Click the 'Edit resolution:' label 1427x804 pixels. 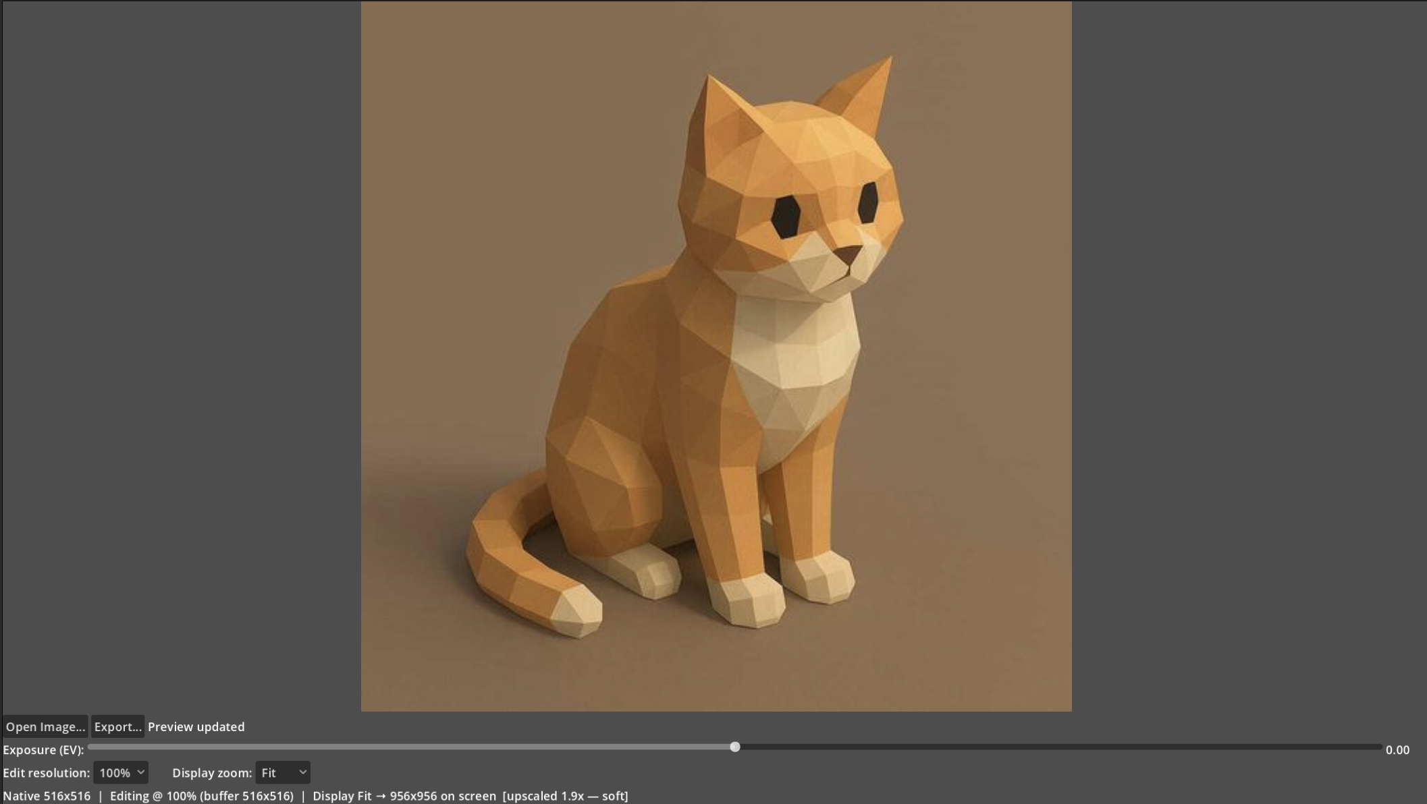click(x=46, y=773)
